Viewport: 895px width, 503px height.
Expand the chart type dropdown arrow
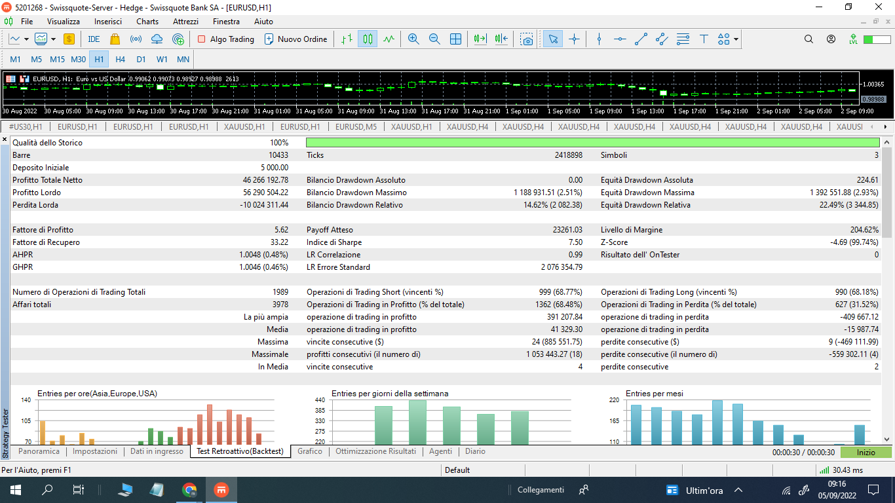26,39
